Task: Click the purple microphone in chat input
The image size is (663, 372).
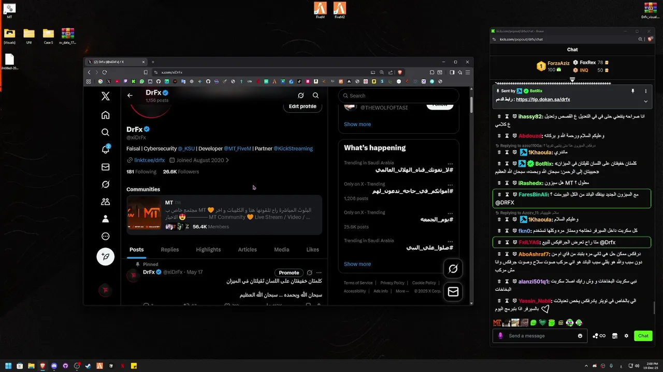Action: pos(500,336)
